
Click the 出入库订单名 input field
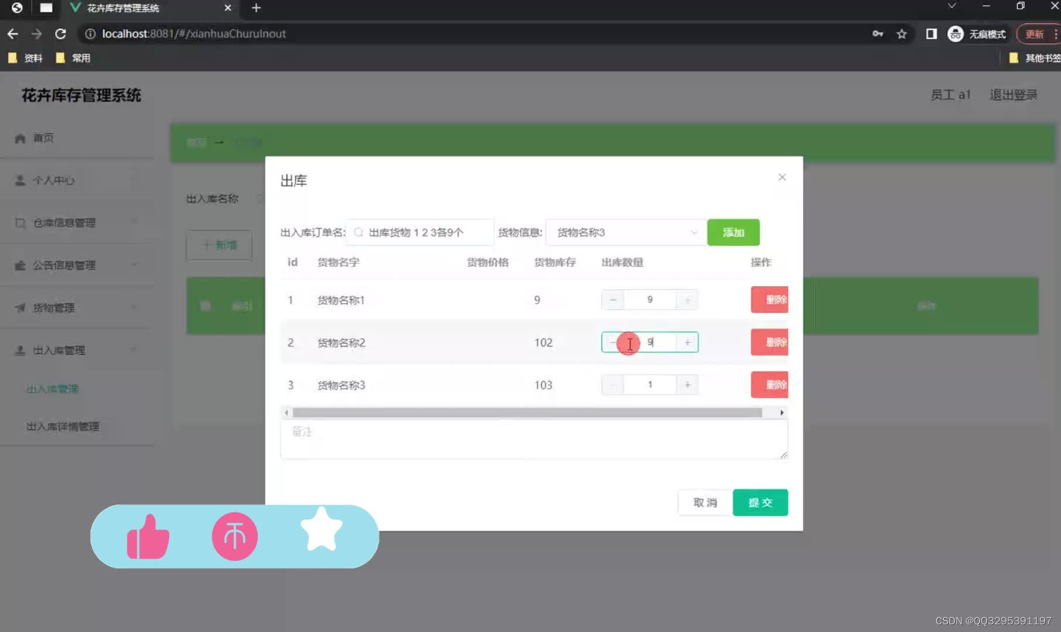coord(419,232)
